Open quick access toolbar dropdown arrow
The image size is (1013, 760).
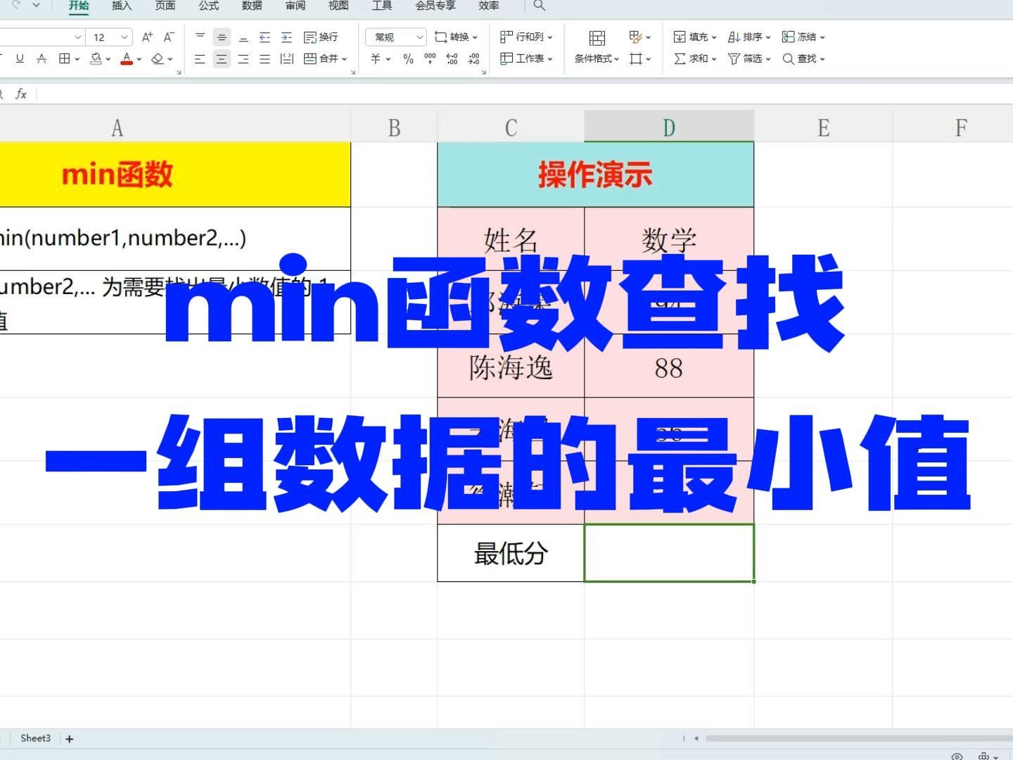coord(37,6)
